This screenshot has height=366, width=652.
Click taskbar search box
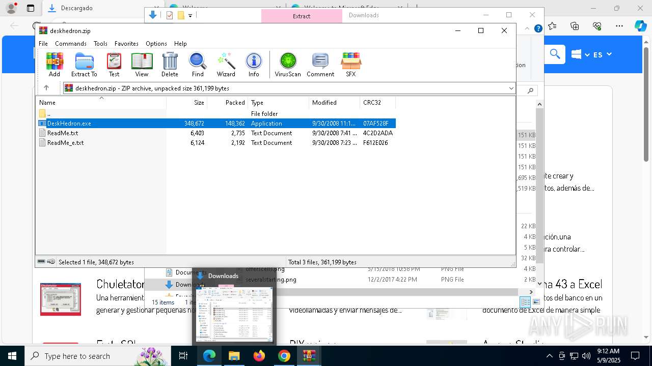(x=98, y=356)
